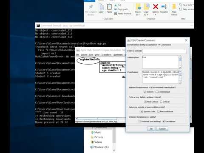Viewport: 204px width, 153px height.
Task: Click the Pictures folder icon
Action: (92, 137)
